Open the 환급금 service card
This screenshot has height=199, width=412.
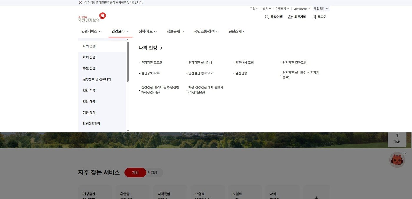[132, 192]
